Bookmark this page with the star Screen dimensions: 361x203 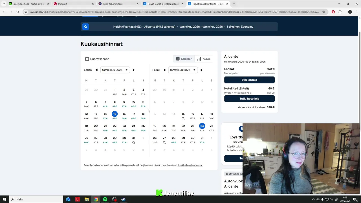click(324, 12)
